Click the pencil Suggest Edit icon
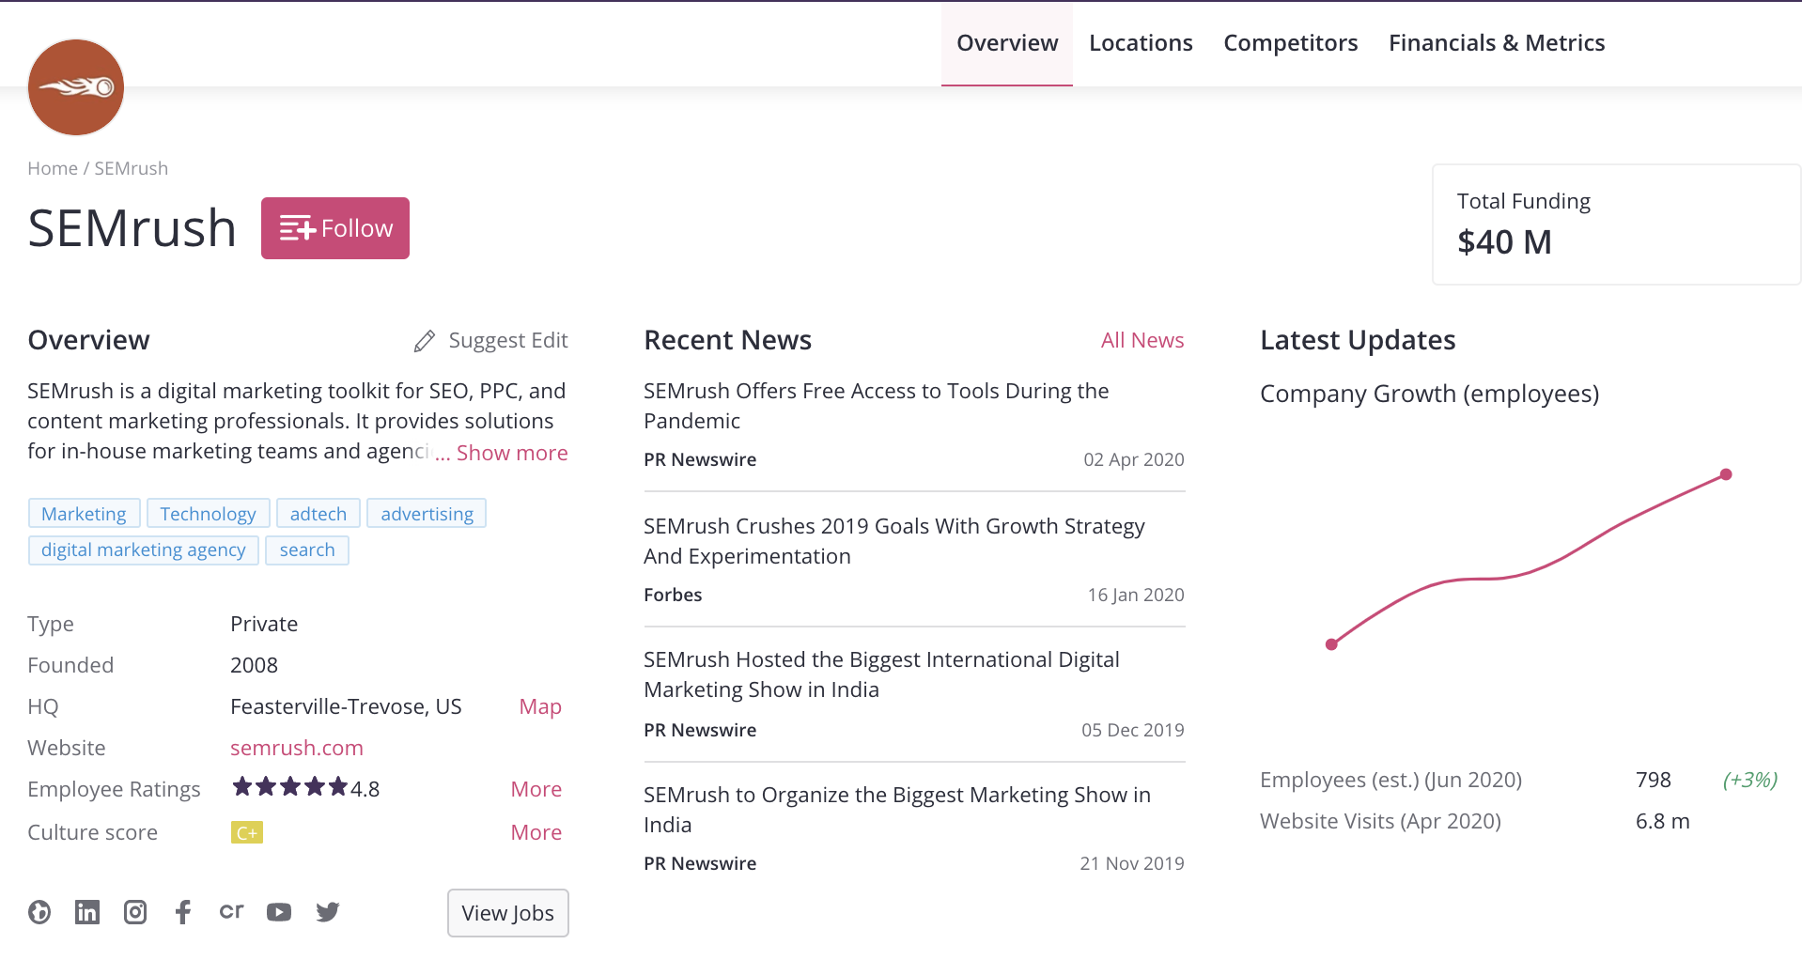Screen dimensions: 1802x960 pyautogui.click(x=425, y=341)
